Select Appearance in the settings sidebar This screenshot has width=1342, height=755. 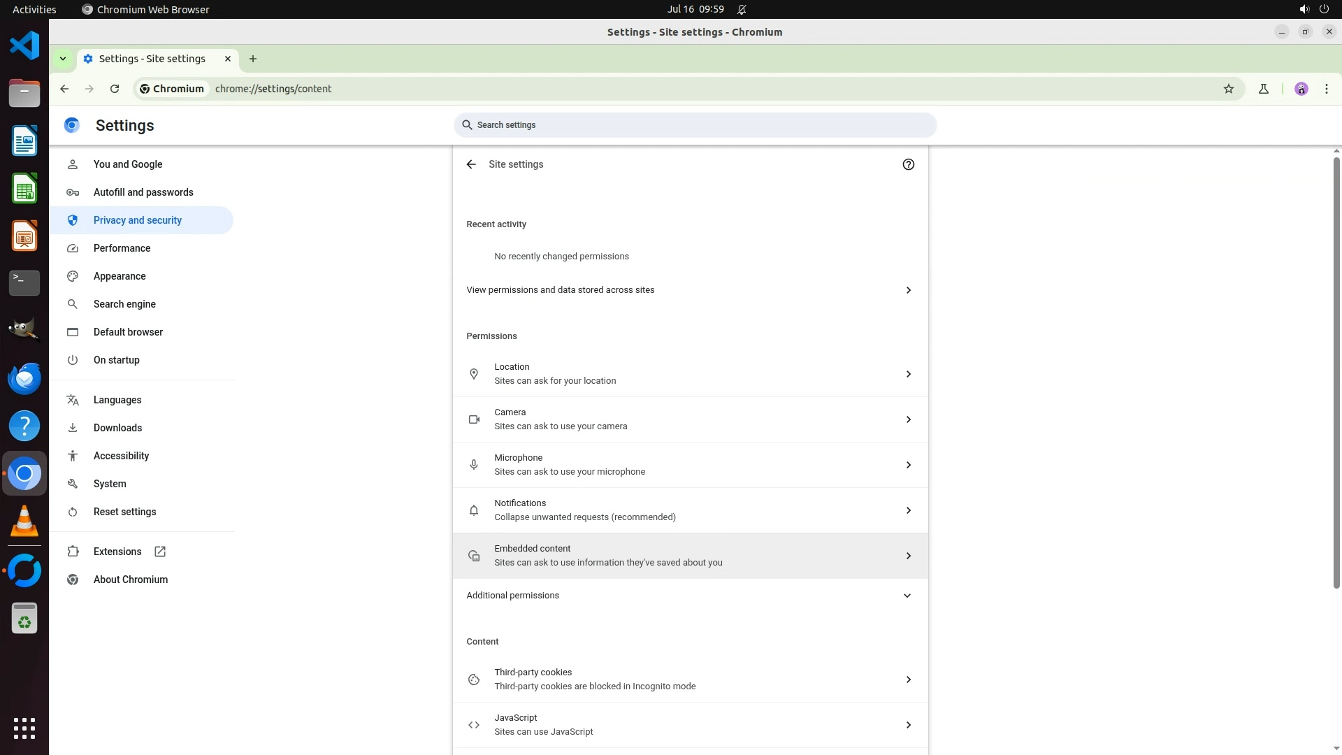pyautogui.click(x=120, y=276)
